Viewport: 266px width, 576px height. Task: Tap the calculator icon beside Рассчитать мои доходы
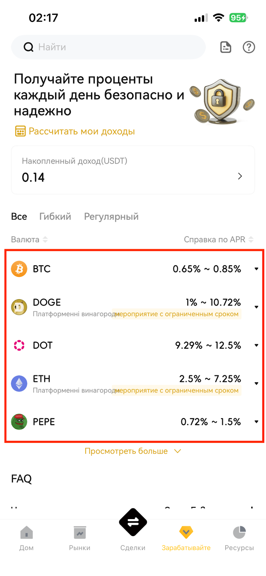coord(20,131)
